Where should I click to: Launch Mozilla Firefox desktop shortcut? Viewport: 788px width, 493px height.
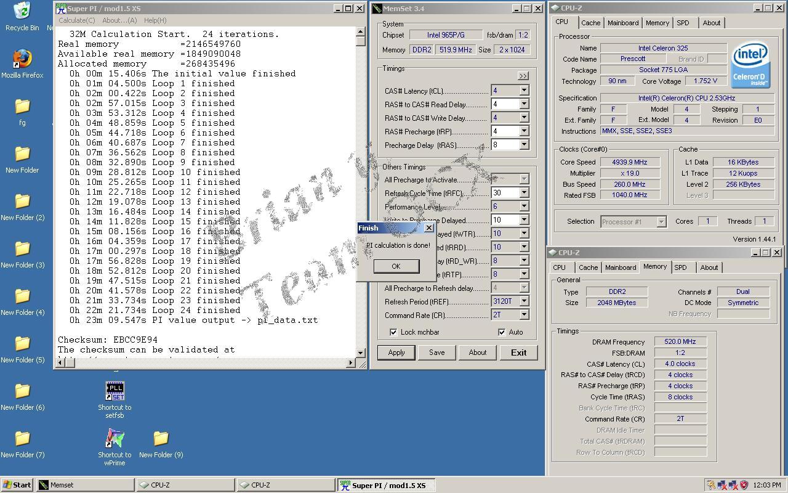[x=22, y=63]
